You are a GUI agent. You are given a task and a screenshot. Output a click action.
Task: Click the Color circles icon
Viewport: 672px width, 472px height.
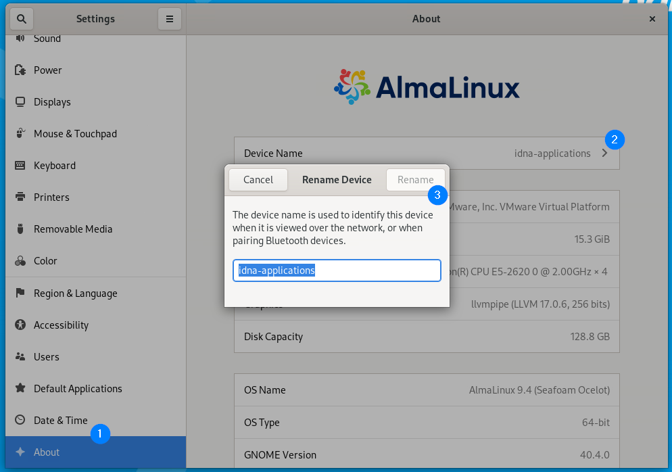coord(20,260)
